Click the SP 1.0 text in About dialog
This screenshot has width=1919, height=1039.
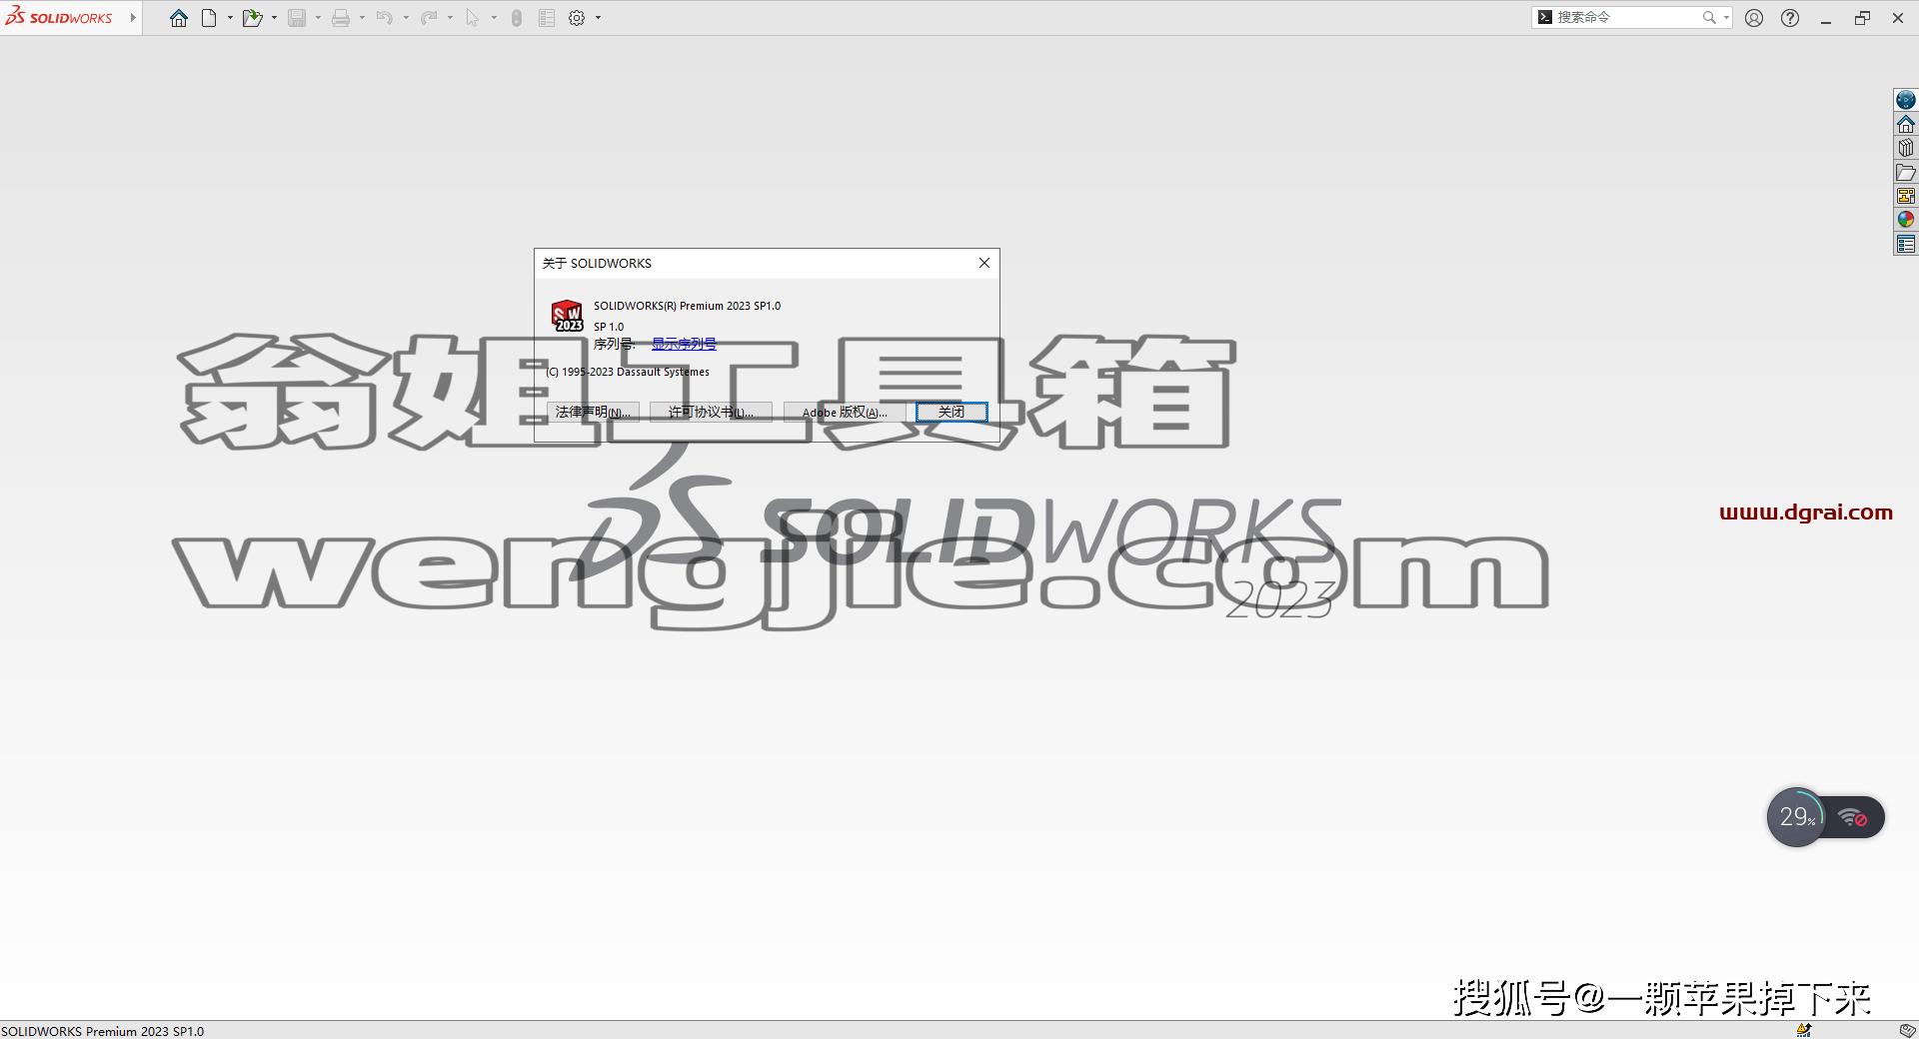pos(609,327)
